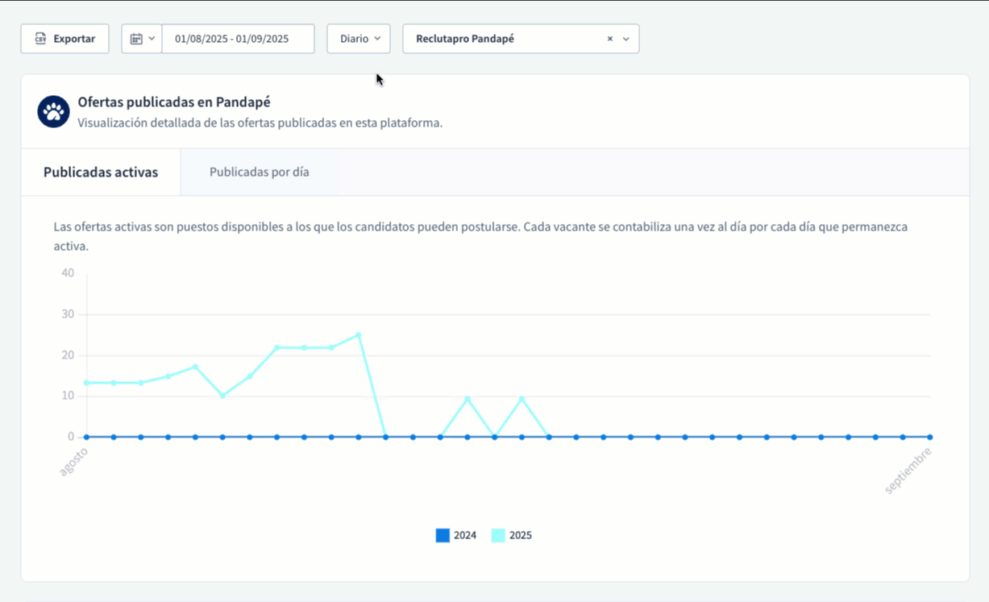This screenshot has width=989, height=602.
Task: Toggle the 2024 series visibility in the legend
Action: (x=456, y=535)
